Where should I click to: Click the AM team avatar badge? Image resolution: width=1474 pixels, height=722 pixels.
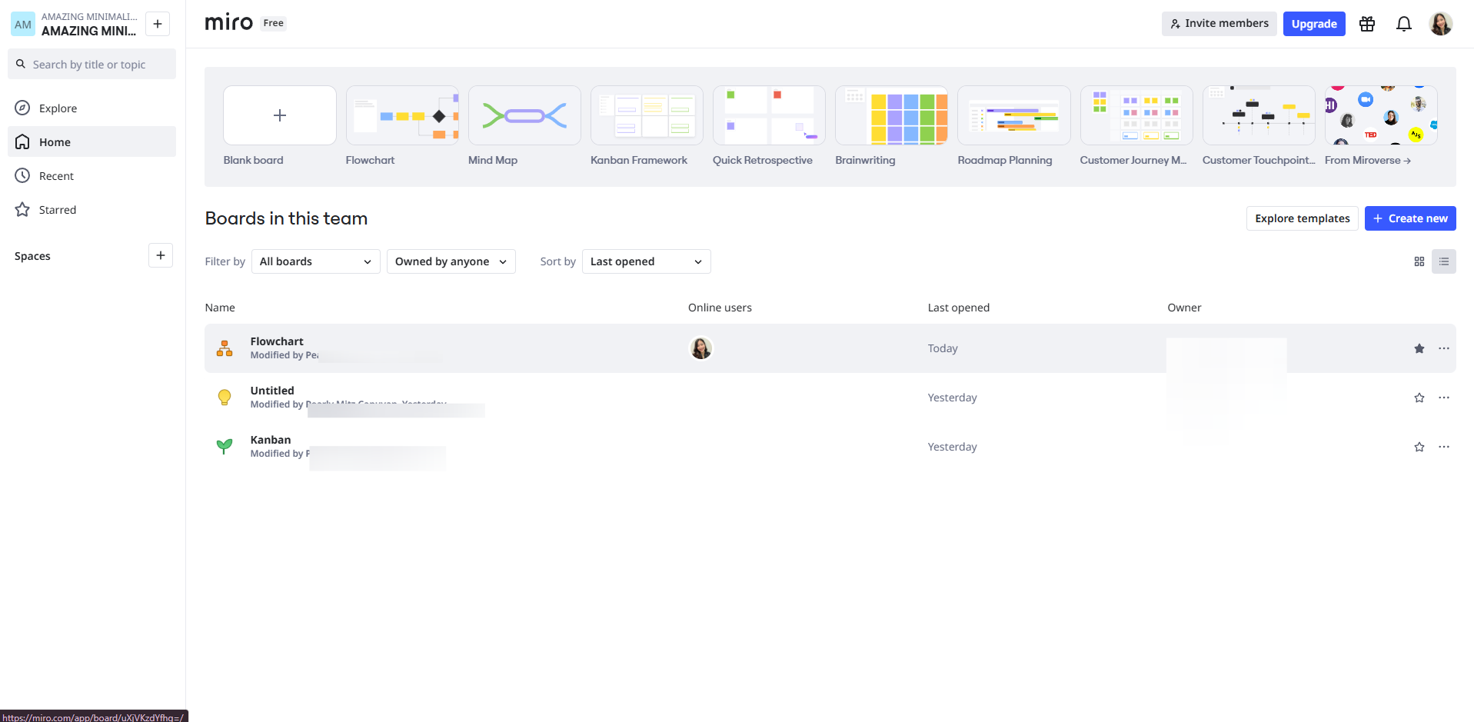pyautogui.click(x=23, y=24)
